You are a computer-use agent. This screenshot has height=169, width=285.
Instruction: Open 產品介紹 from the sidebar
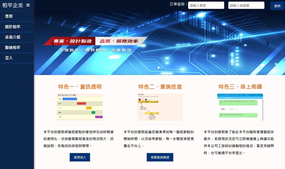(x=13, y=37)
